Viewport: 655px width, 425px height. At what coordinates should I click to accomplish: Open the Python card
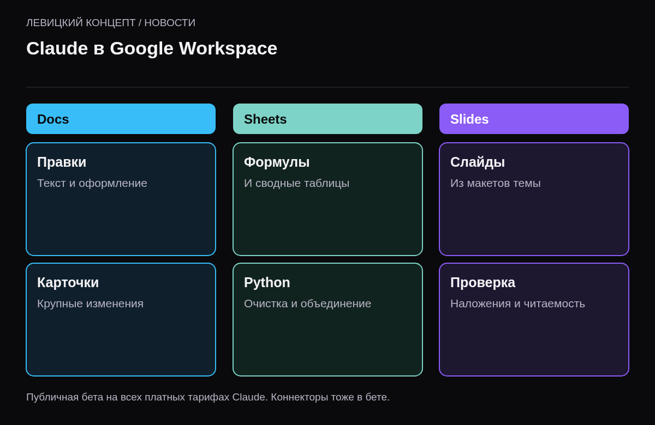point(327,320)
